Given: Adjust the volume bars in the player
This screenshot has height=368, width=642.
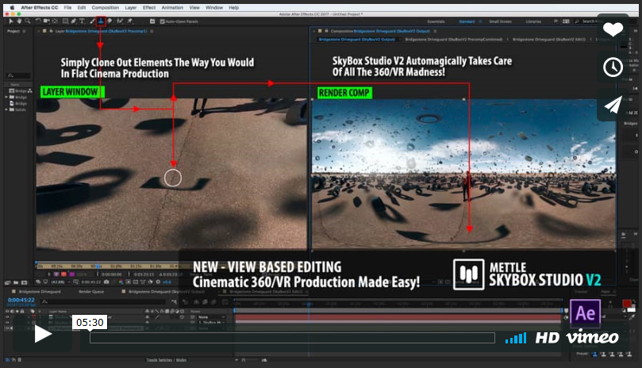Looking at the screenshot, I should 516,339.
